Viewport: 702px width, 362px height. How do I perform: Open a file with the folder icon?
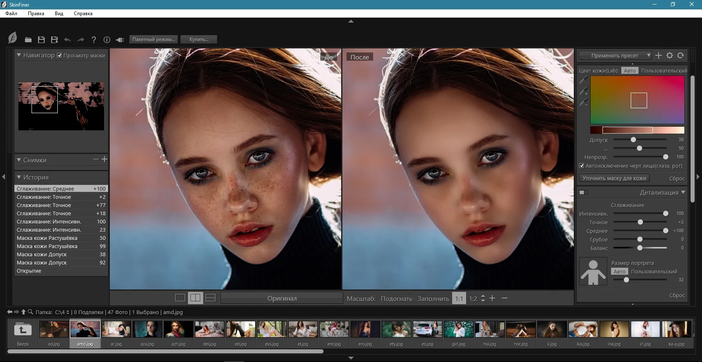[28, 40]
